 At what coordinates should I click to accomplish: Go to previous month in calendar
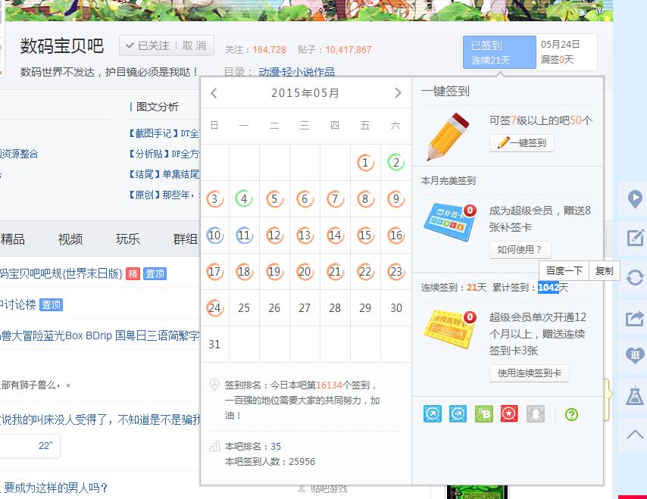pyautogui.click(x=214, y=93)
